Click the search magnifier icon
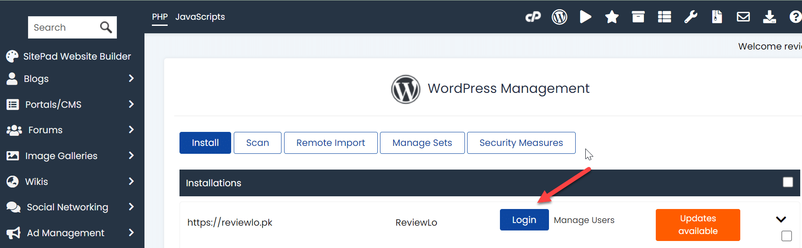Viewport: 802px width, 248px height. pyautogui.click(x=106, y=27)
